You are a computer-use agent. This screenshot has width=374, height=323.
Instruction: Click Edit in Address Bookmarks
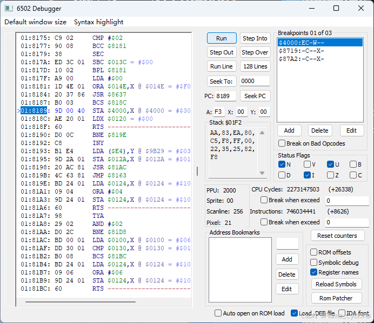point(287,289)
